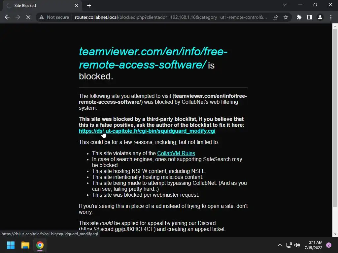Screen dimensions: 338x253
Task: Bookmark this page with the star
Action: pyautogui.click(x=286, y=17)
